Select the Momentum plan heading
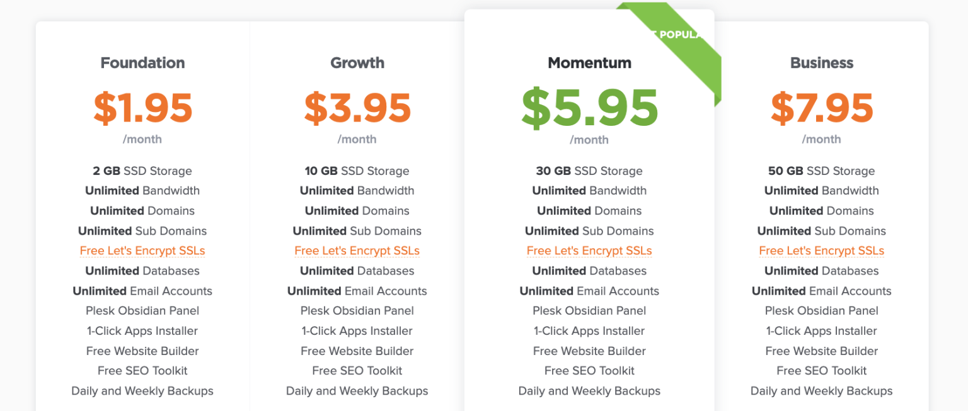 589,63
